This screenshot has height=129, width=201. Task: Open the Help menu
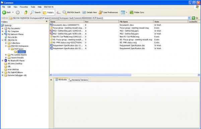40,7
